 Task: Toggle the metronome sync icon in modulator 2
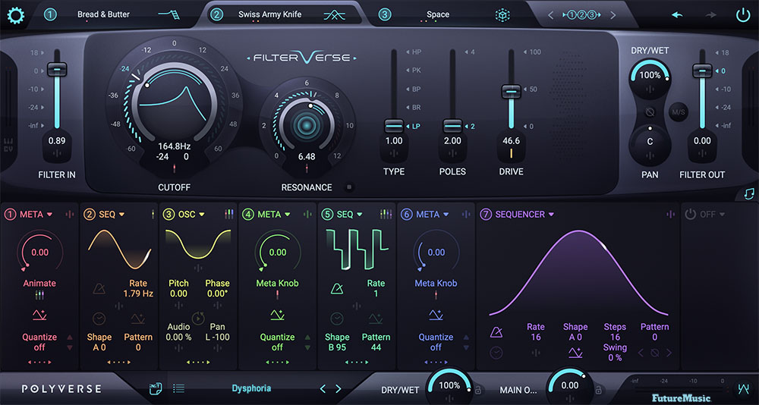(99, 290)
